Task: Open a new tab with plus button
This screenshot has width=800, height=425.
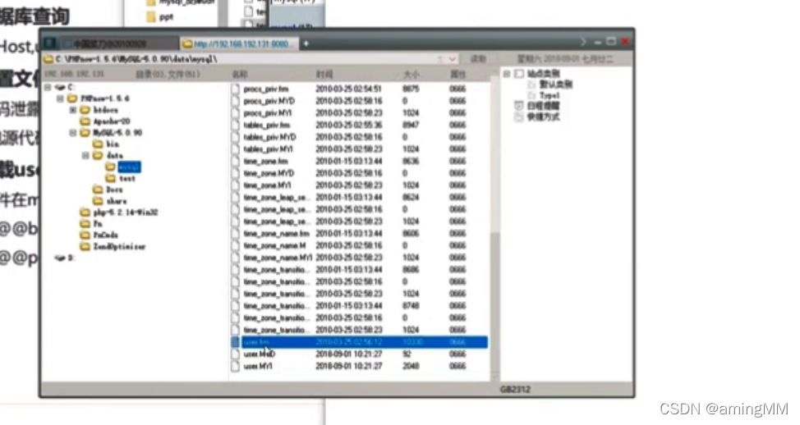Action: (306, 43)
